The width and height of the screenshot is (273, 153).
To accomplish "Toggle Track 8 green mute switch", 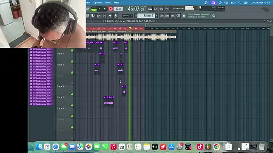I will [72, 116].
